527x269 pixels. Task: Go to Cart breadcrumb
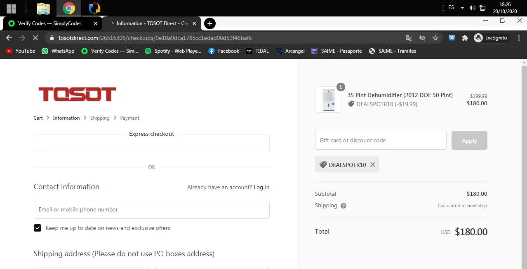(x=38, y=118)
